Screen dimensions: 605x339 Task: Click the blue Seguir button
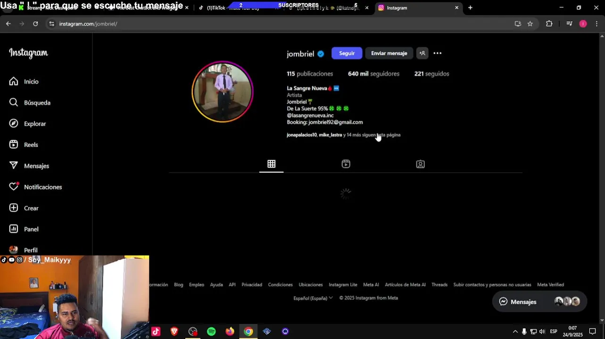[347, 53]
